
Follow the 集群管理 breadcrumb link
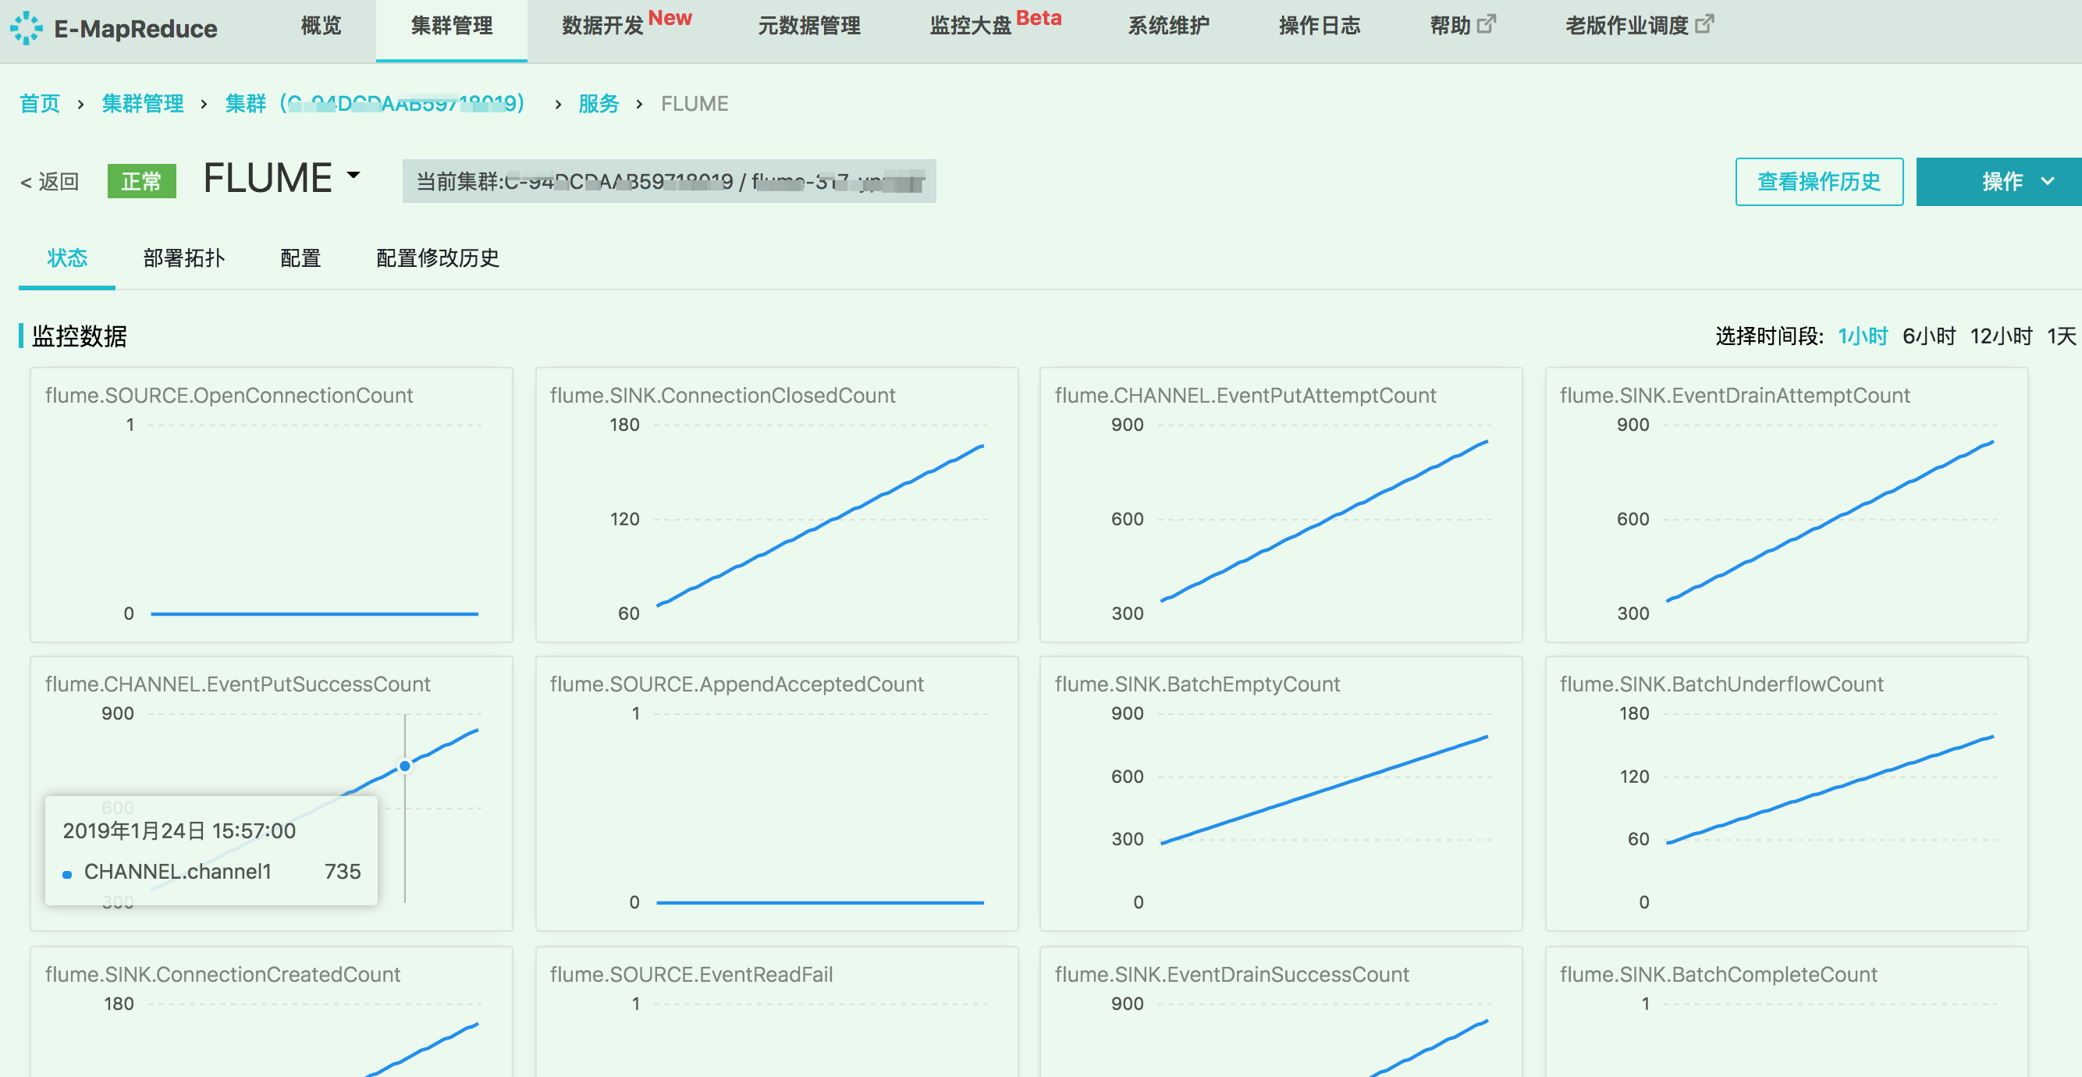point(142,104)
